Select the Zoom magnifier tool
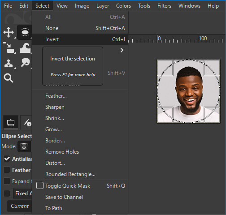 (x=9, y=78)
